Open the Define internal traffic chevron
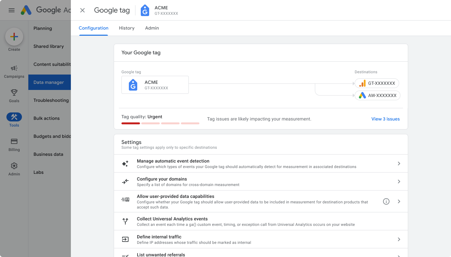The width and height of the screenshot is (451, 257). [399, 239]
